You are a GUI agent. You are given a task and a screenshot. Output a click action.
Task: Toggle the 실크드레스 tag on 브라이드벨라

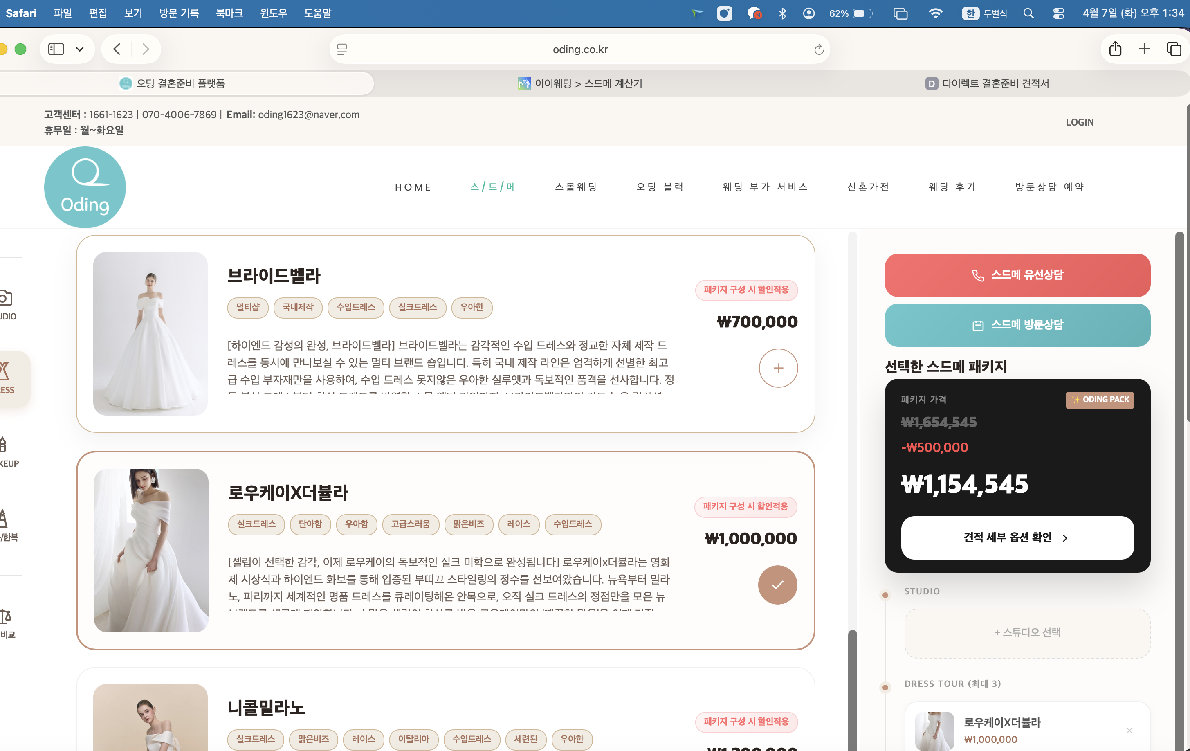click(418, 308)
